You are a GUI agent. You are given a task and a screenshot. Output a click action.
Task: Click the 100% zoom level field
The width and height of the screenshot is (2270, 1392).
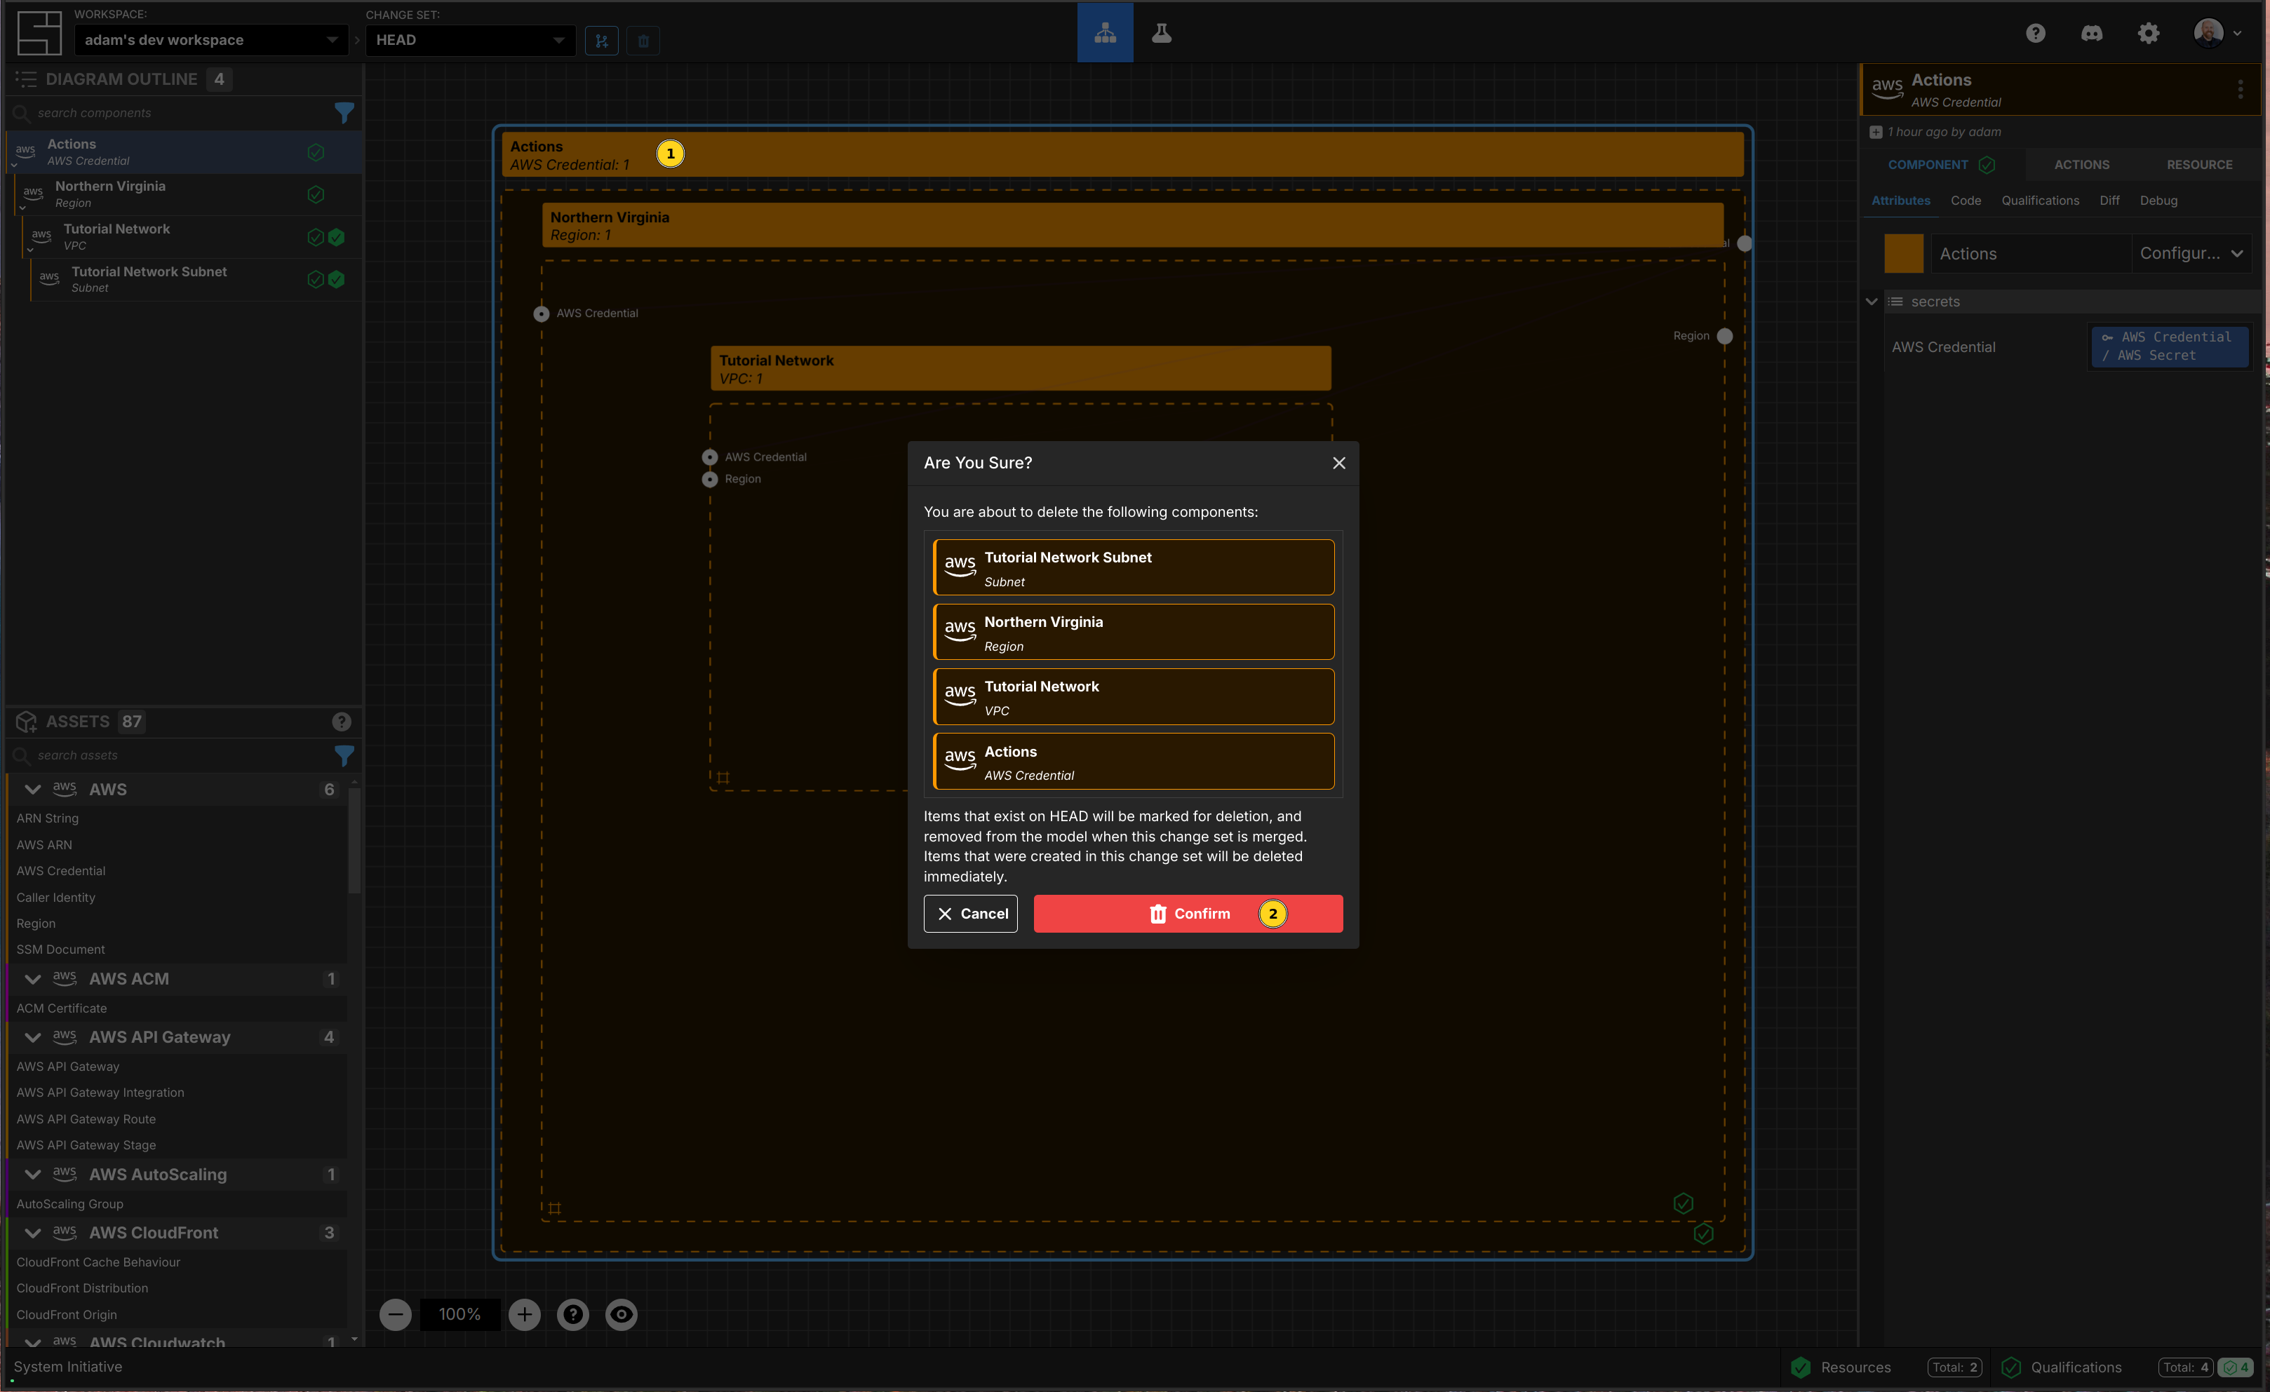click(459, 1313)
